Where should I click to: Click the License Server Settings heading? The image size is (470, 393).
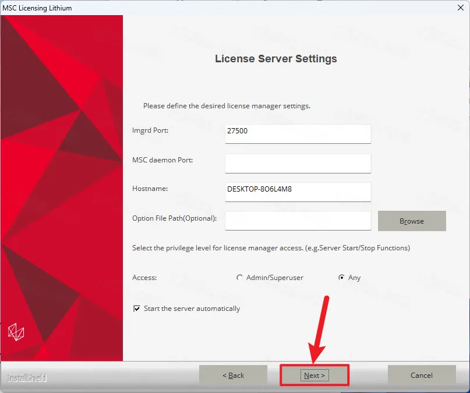[x=276, y=59]
